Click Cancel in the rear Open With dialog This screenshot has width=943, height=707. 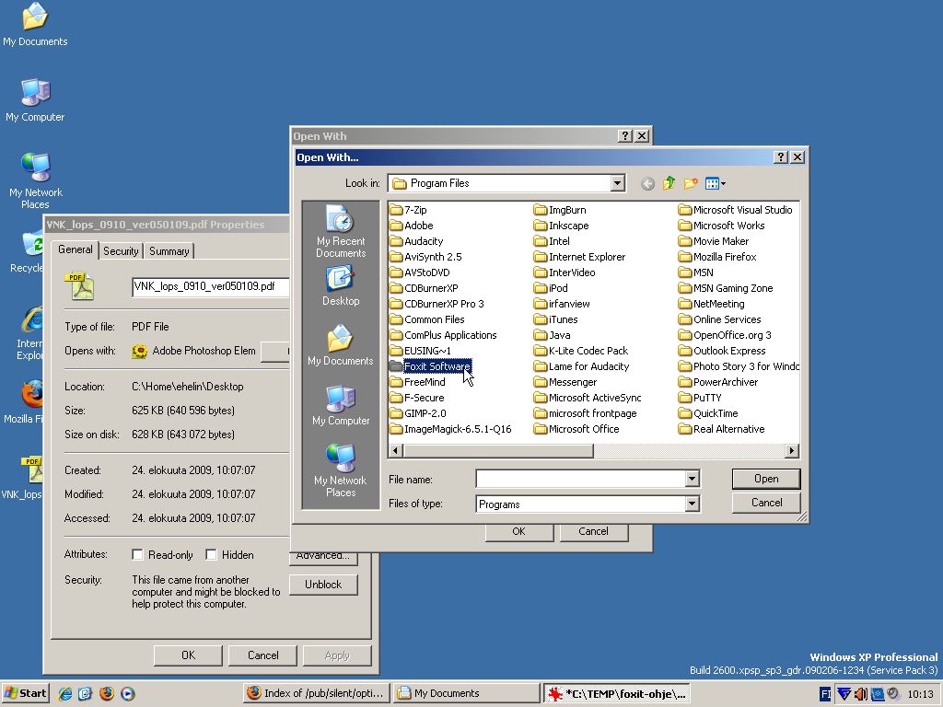594,531
